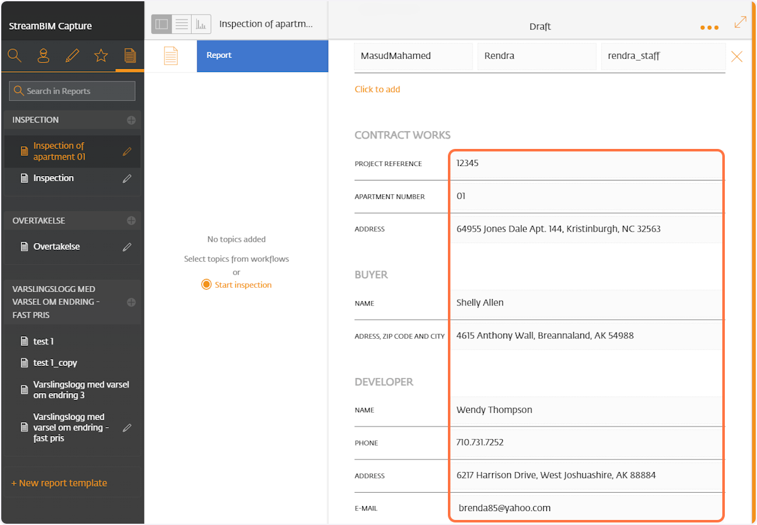Screen dimensions: 757x525
Task: Edit buyer address 4615 Anthony Wall field
Action: tap(586, 336)
